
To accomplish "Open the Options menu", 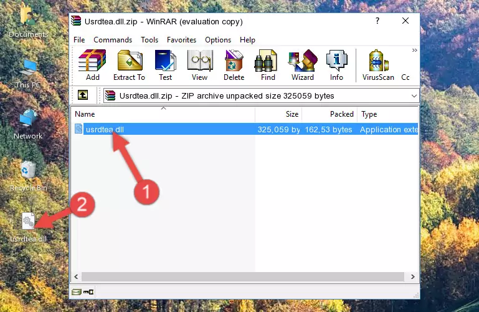I will click(x=218, y=40).
